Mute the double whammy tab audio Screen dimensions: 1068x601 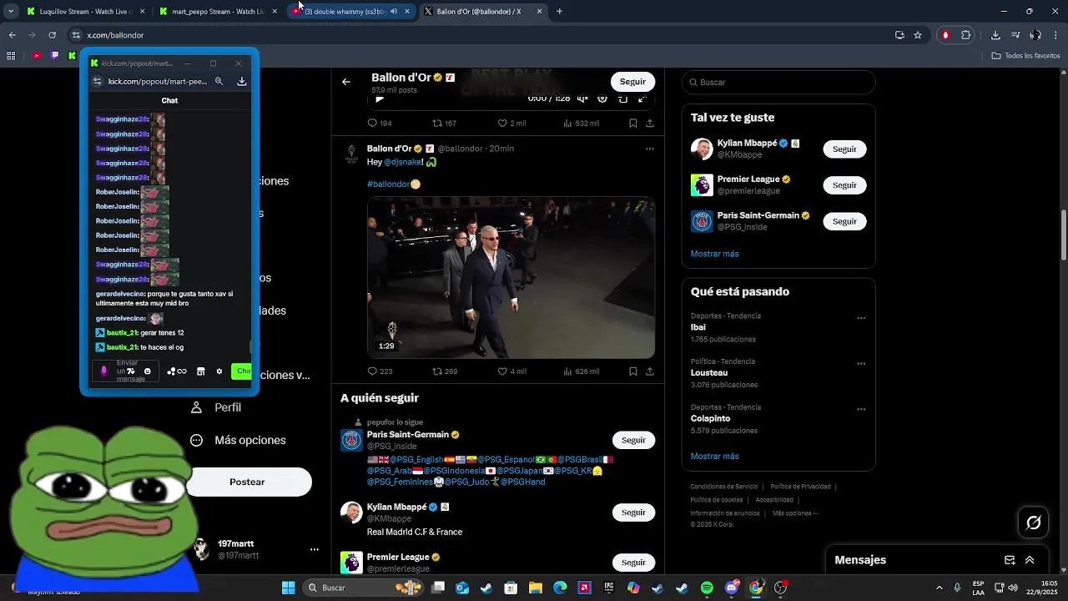click(x=394, y=12)
